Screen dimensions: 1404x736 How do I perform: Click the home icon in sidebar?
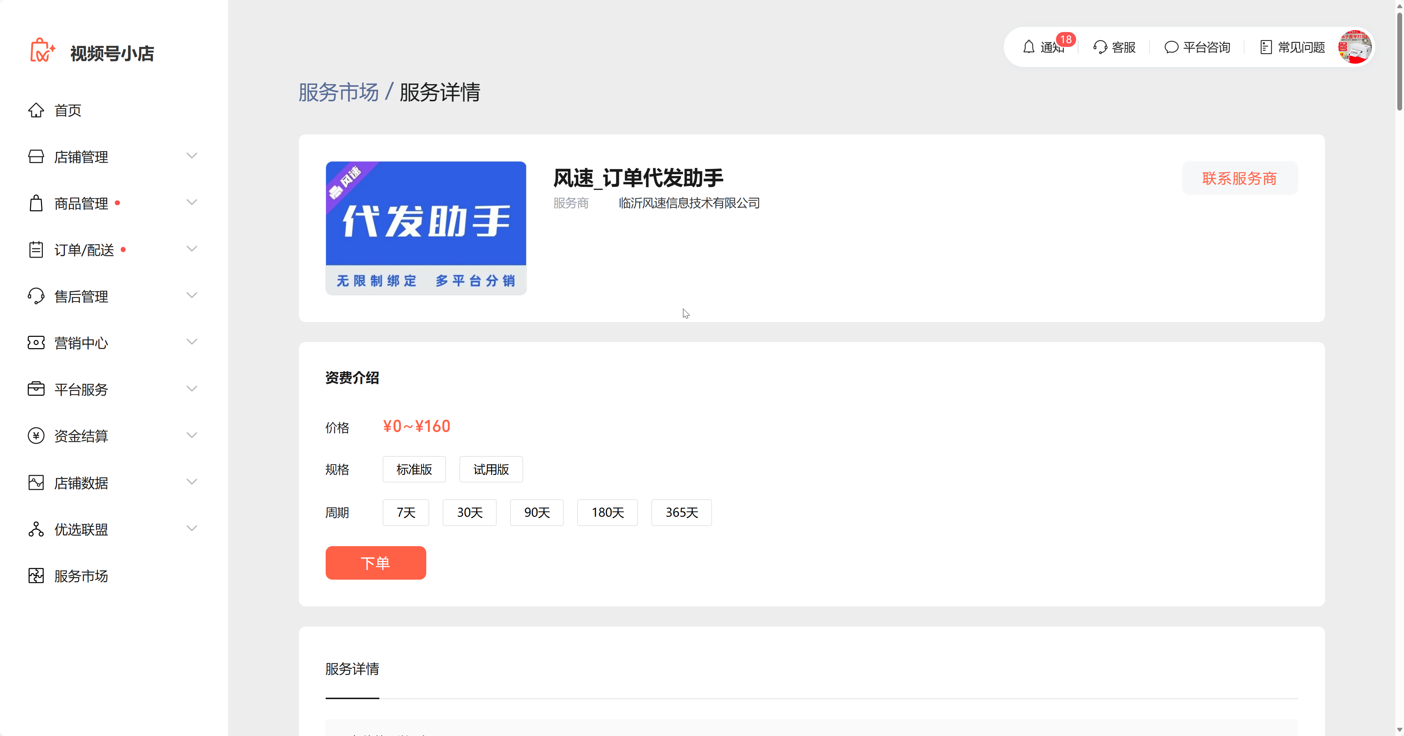tap(36, 111)
